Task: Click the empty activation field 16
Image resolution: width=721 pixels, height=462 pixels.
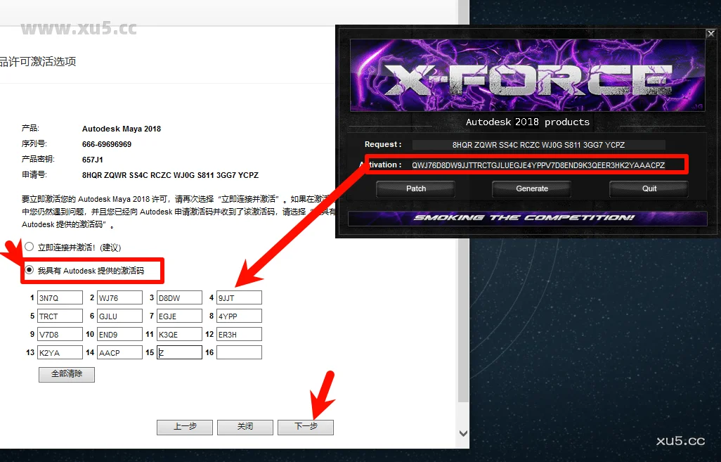Action: pos(239,353)
